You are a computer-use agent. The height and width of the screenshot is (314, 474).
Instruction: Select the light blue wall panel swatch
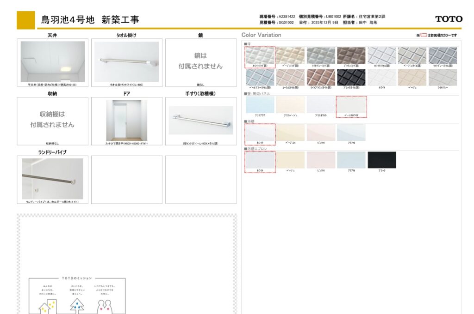[260, 105]
